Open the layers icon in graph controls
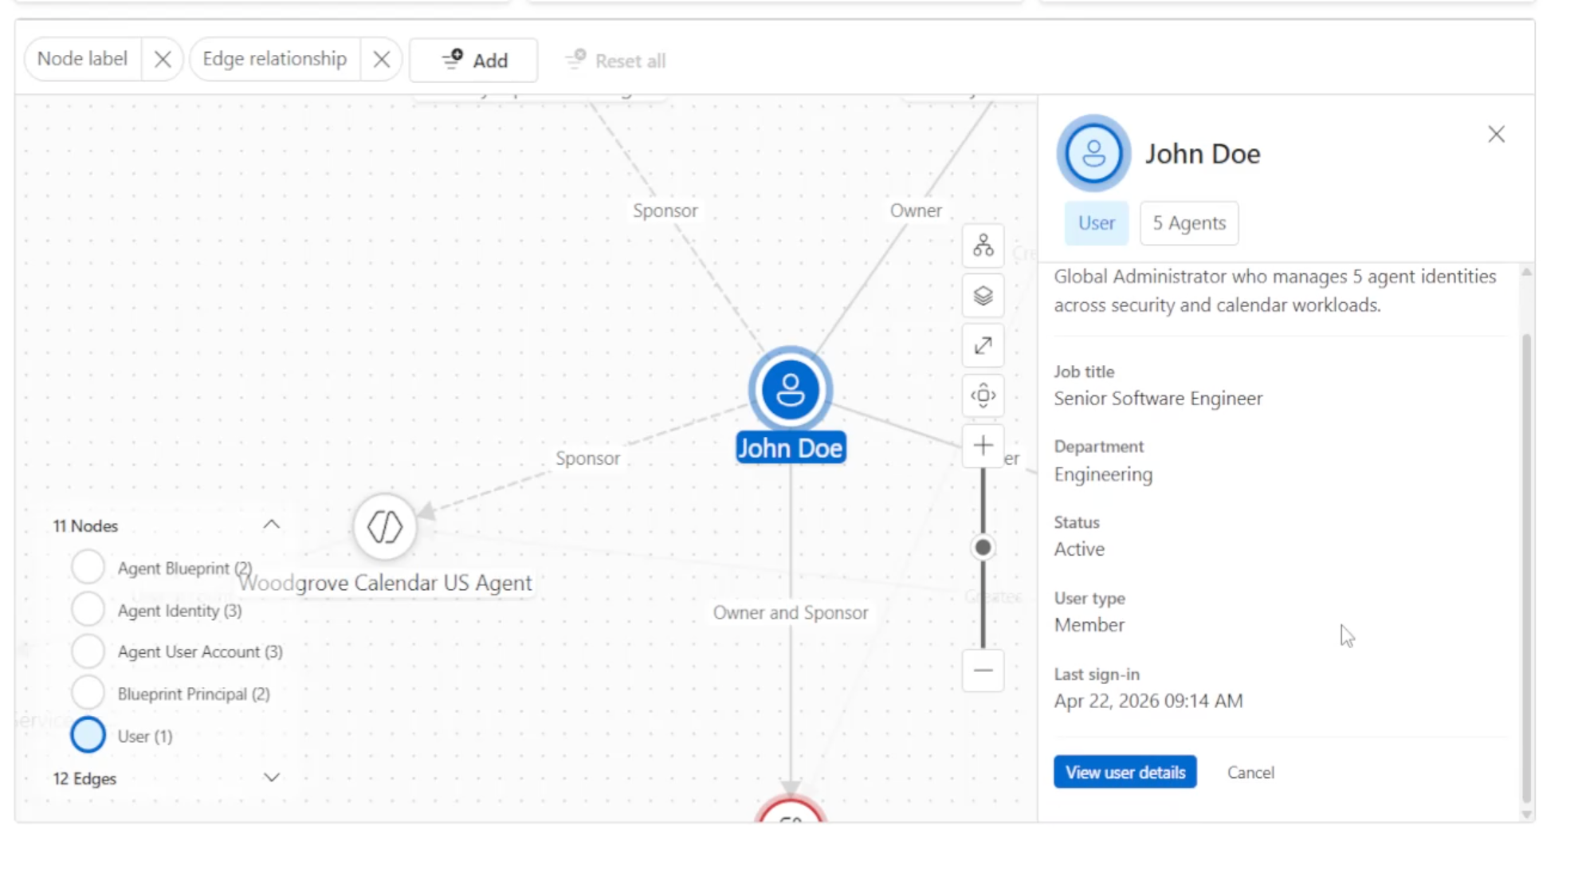 click(983, 296)
